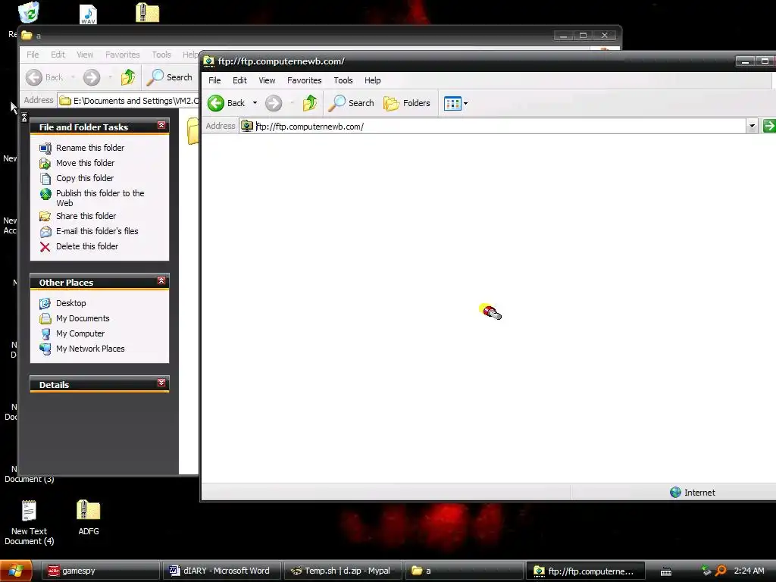Open the Edit menu in the FTP window
The width and height of the screenshot is (776, 582).
[239, 80]
